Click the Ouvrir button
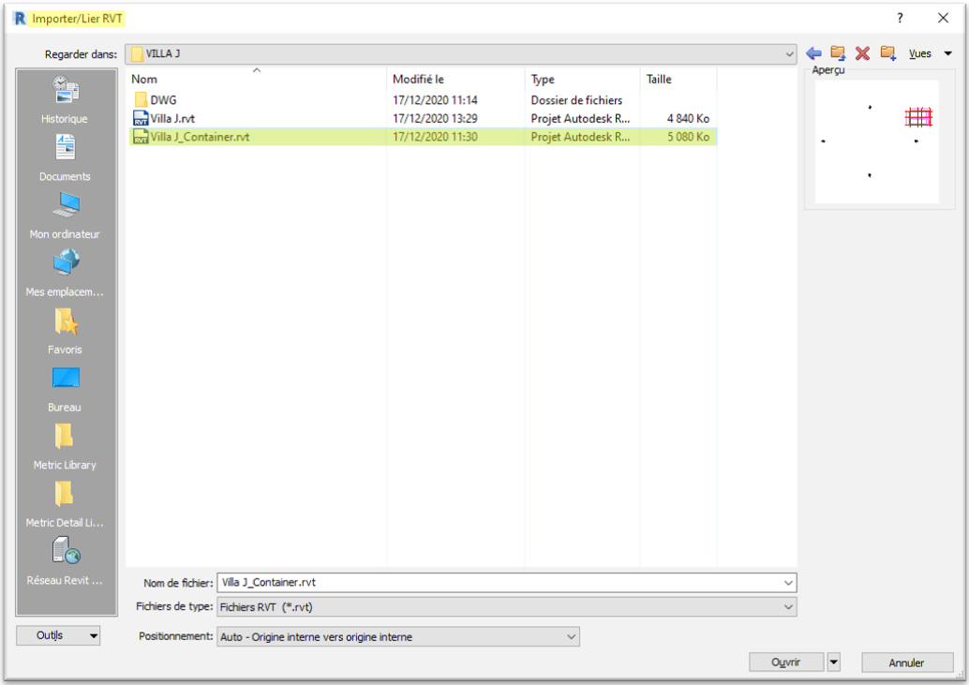Image resolution: width=969 pixels, height=685 pixels. click(785, 663)
